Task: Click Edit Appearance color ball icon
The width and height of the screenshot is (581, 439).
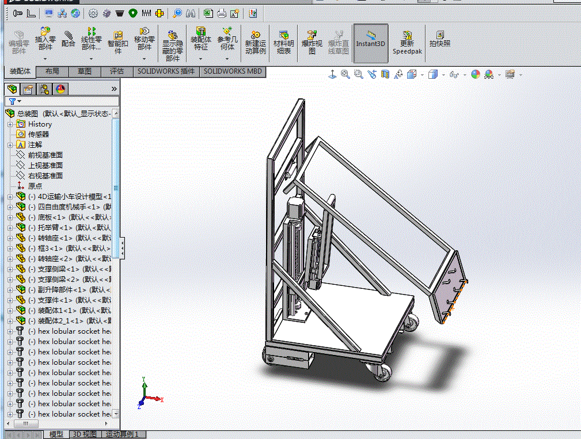Action: coord(476,74)
